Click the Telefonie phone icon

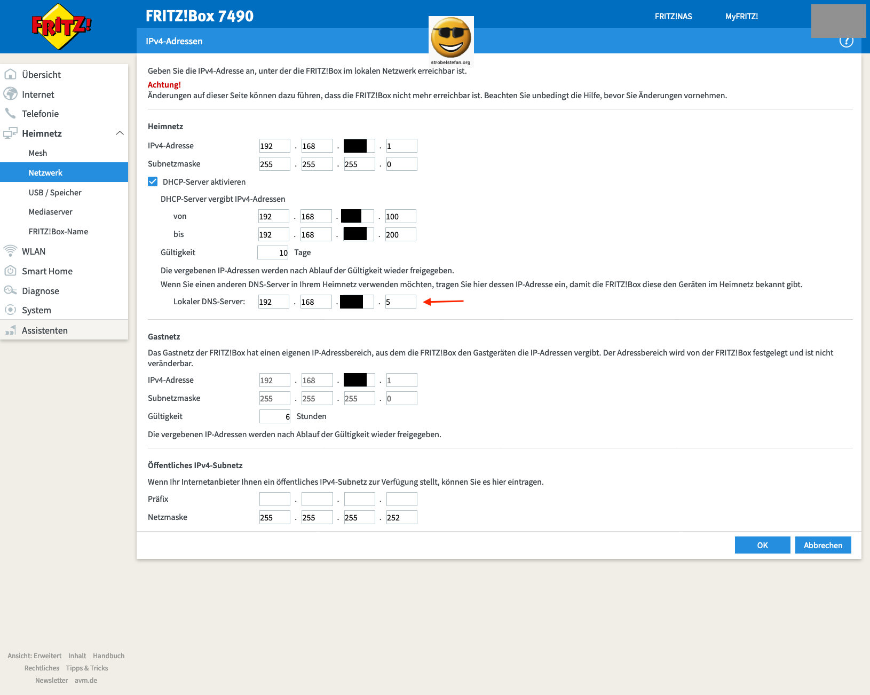coord(10,113)
